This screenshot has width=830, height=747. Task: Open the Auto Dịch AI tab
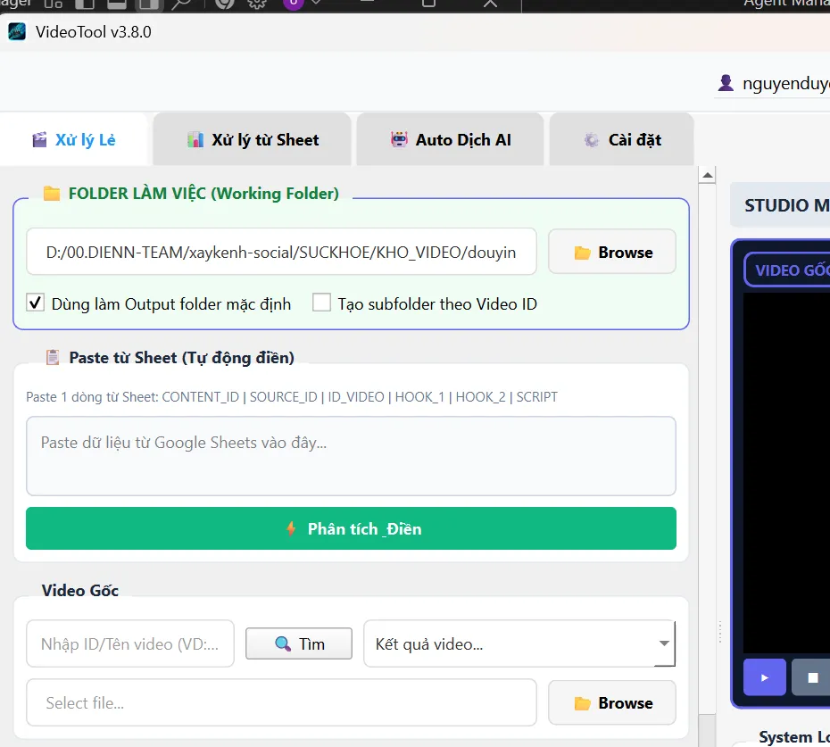click(450, 140)
